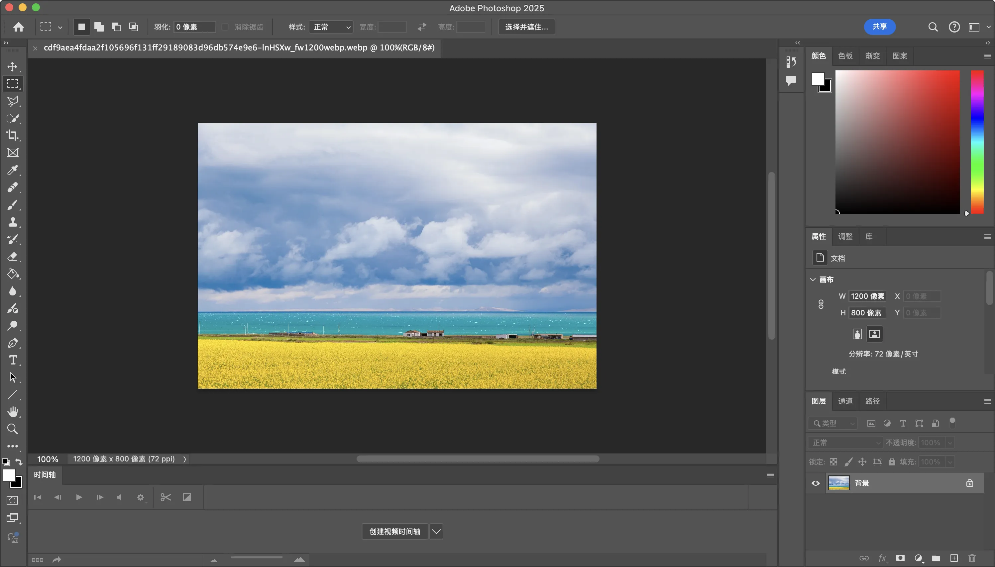995x567 pixels.
Task: Select the Eyedropper tool
Action: pos(13,170)
